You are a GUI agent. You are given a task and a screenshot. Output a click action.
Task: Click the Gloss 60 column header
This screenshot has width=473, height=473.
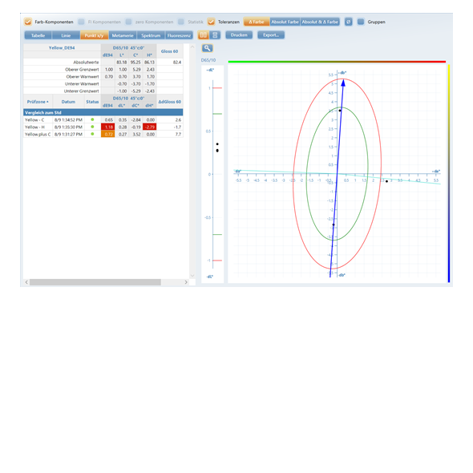169,51
